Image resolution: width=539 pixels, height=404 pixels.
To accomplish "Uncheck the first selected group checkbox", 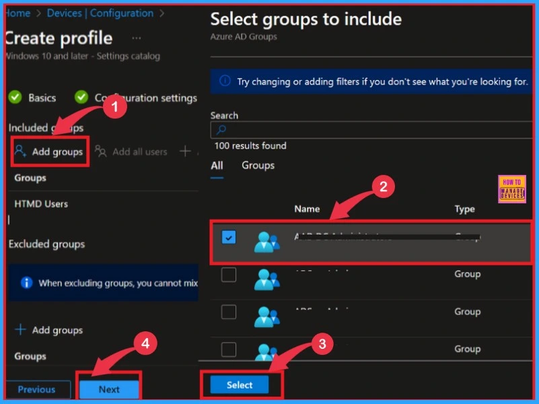I will (229, 237).
